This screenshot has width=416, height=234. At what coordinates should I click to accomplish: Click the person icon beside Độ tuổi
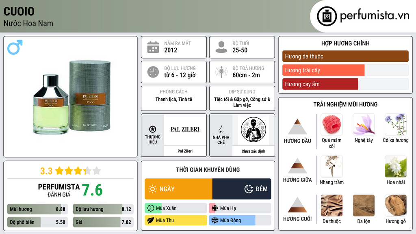tap(221, 47)
